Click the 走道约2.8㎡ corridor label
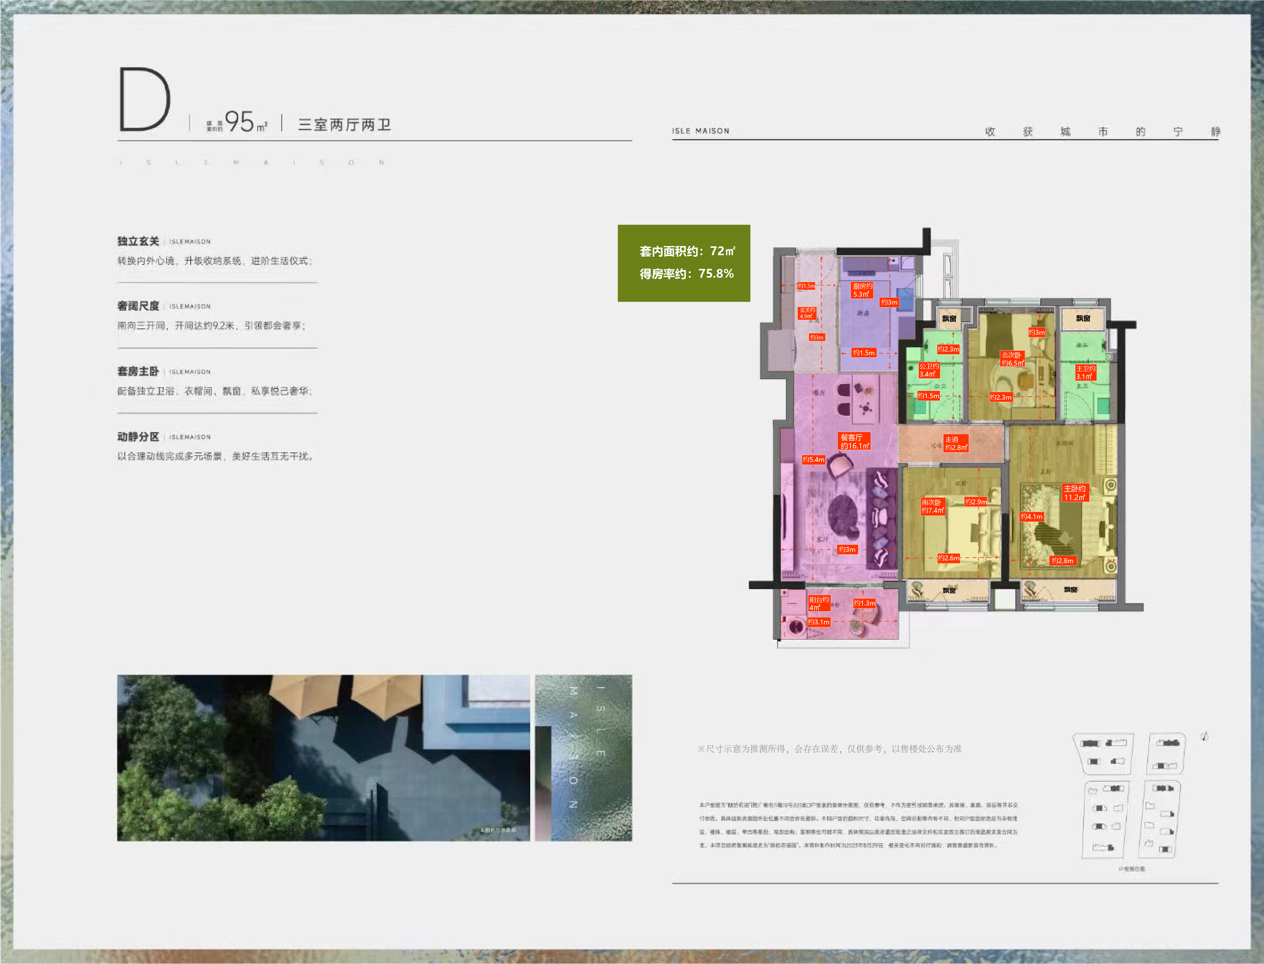 [x=956, y=444]
